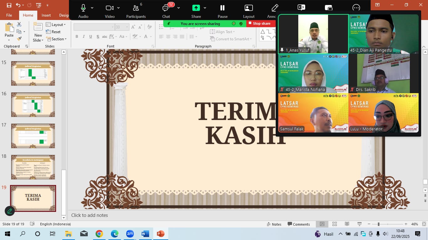Open the Zoom Chat panel
Viewport: 428px width, 240px height.
pyautogui.click(x=166, y=11)
